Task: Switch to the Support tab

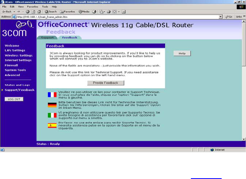Action: click(x=47, y=38)
